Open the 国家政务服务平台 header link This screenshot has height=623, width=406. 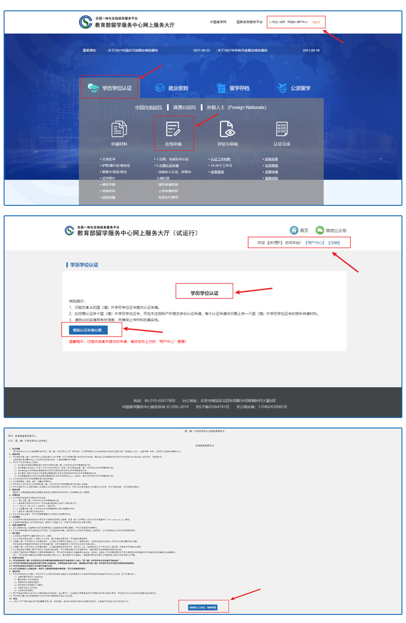(249, 22)
